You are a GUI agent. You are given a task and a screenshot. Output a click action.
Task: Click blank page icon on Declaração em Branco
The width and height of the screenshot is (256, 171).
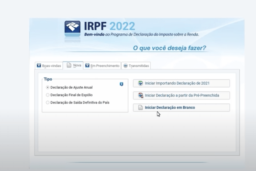[141, 108]
